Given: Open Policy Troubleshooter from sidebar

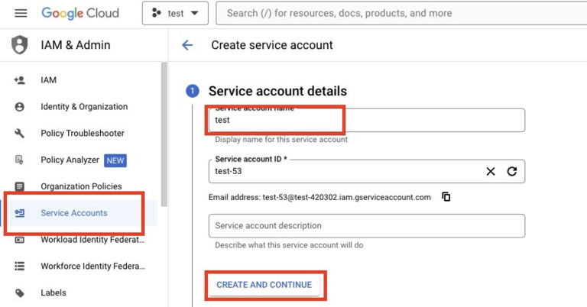Looking at the screenshot, I should click(82, 134).
